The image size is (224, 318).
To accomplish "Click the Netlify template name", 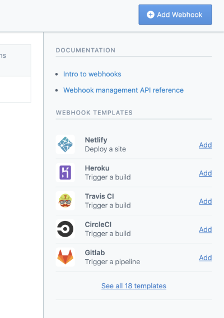I will pos(96,140).
